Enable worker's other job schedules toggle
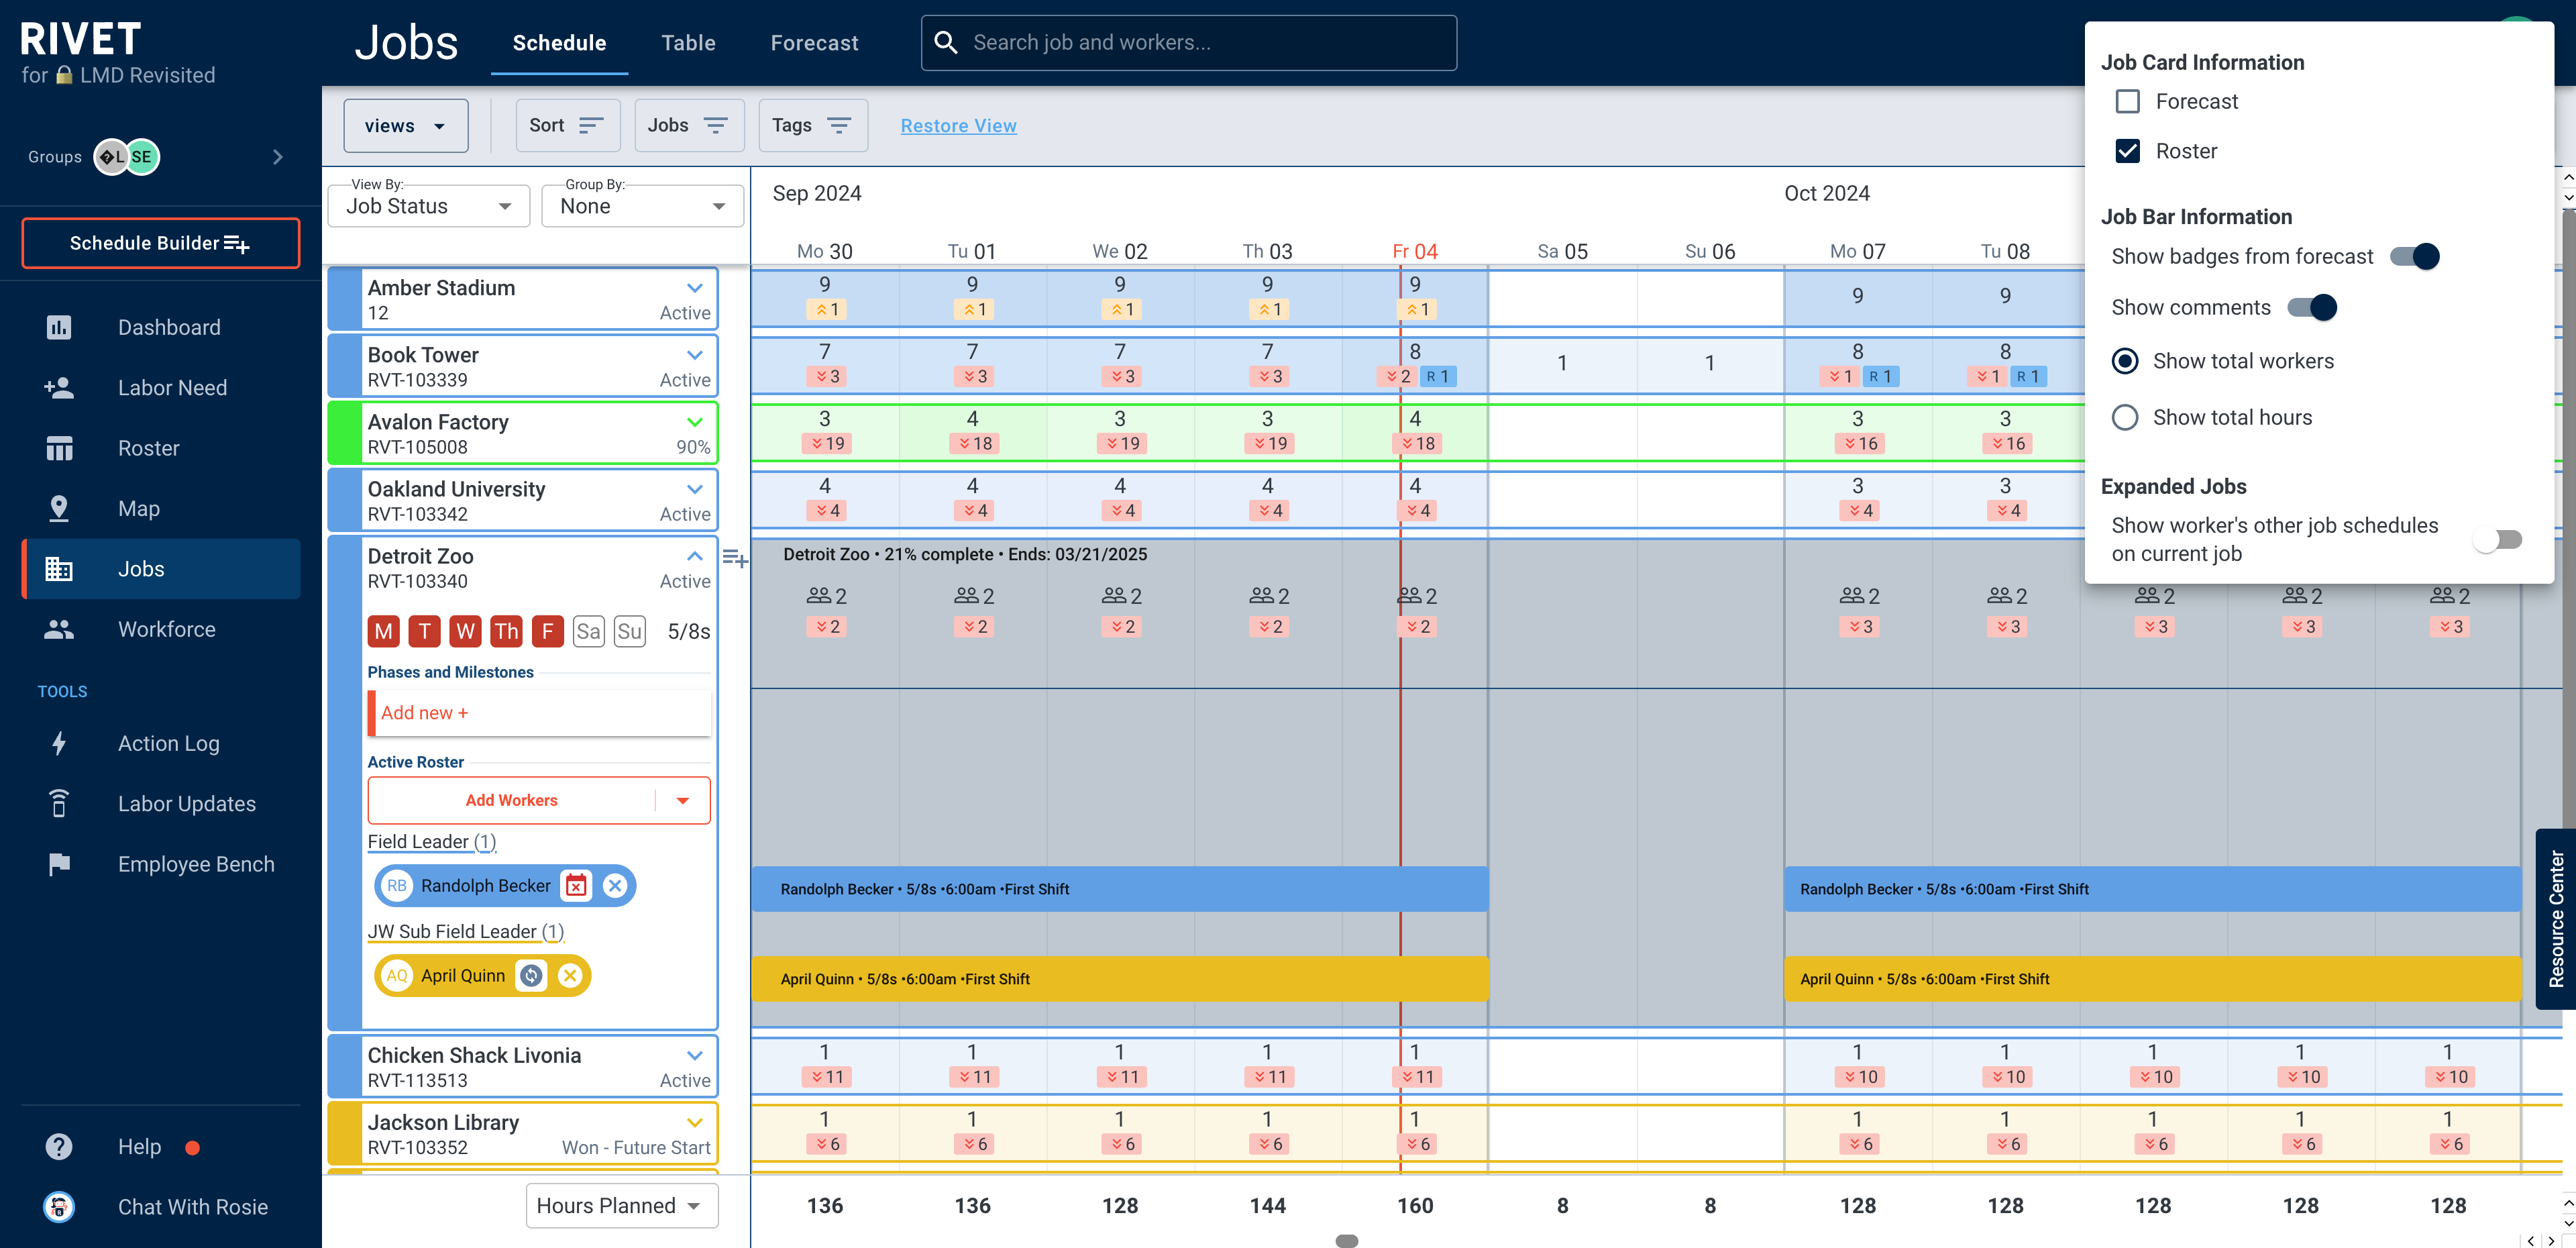The height and width of the screenshot is (1248, 2576). point(2497,540)
